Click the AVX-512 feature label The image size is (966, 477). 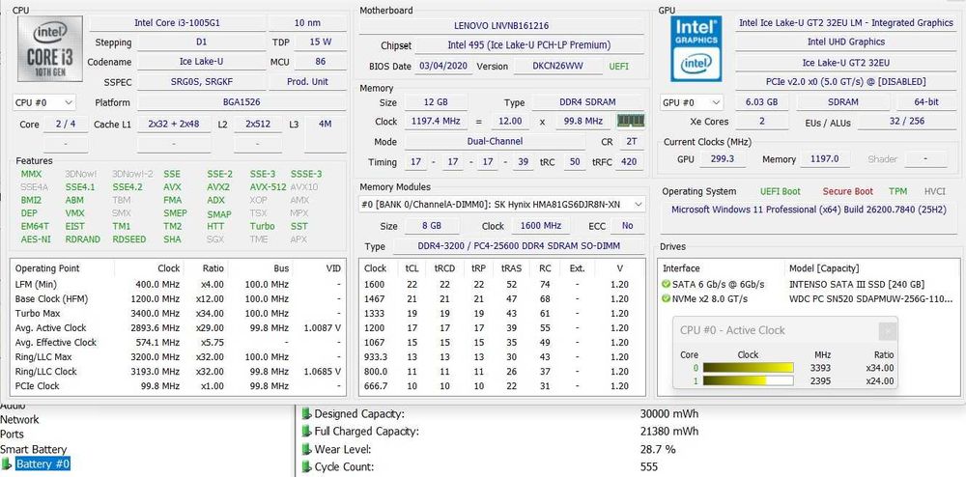pos(268,187)
